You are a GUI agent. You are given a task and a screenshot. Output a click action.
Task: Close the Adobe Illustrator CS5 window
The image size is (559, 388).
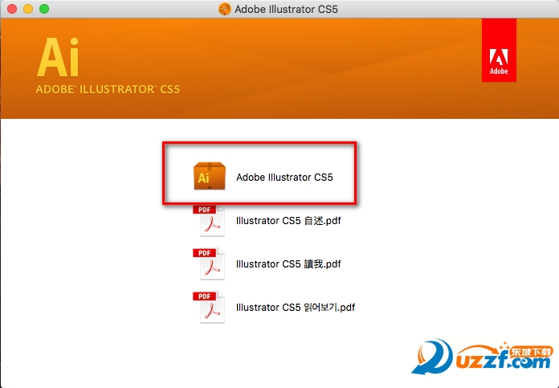[x=11, y=9]
